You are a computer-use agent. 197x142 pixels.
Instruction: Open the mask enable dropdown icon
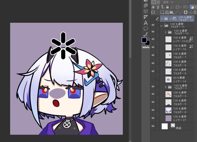(178, 7)
